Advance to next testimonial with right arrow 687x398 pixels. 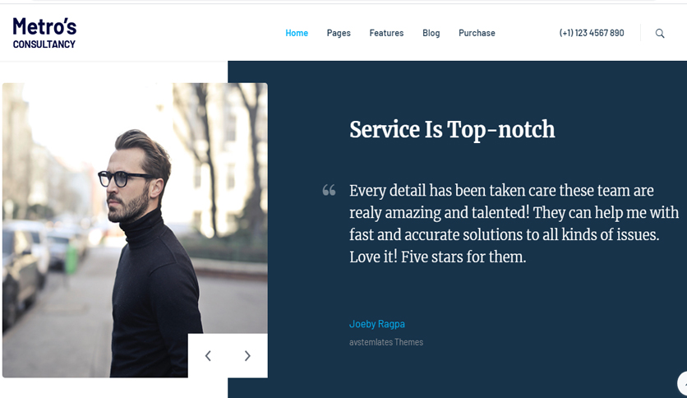coord(247,356)
